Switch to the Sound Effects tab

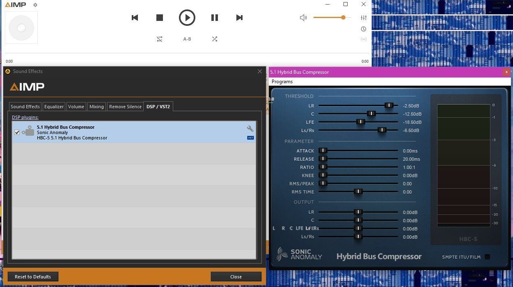[x=25, y=107]
